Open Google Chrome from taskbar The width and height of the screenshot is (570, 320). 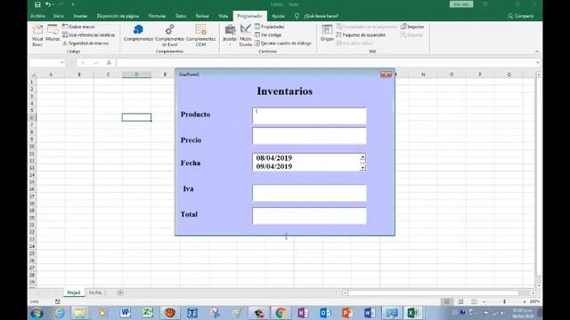[x=281, y=313]
